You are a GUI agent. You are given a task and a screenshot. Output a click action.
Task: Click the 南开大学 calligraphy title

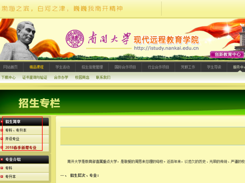(109, 38)
